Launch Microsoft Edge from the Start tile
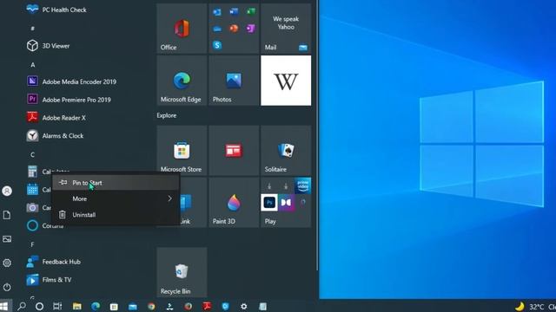The image size is (556, 312). (x=182, y=81)
